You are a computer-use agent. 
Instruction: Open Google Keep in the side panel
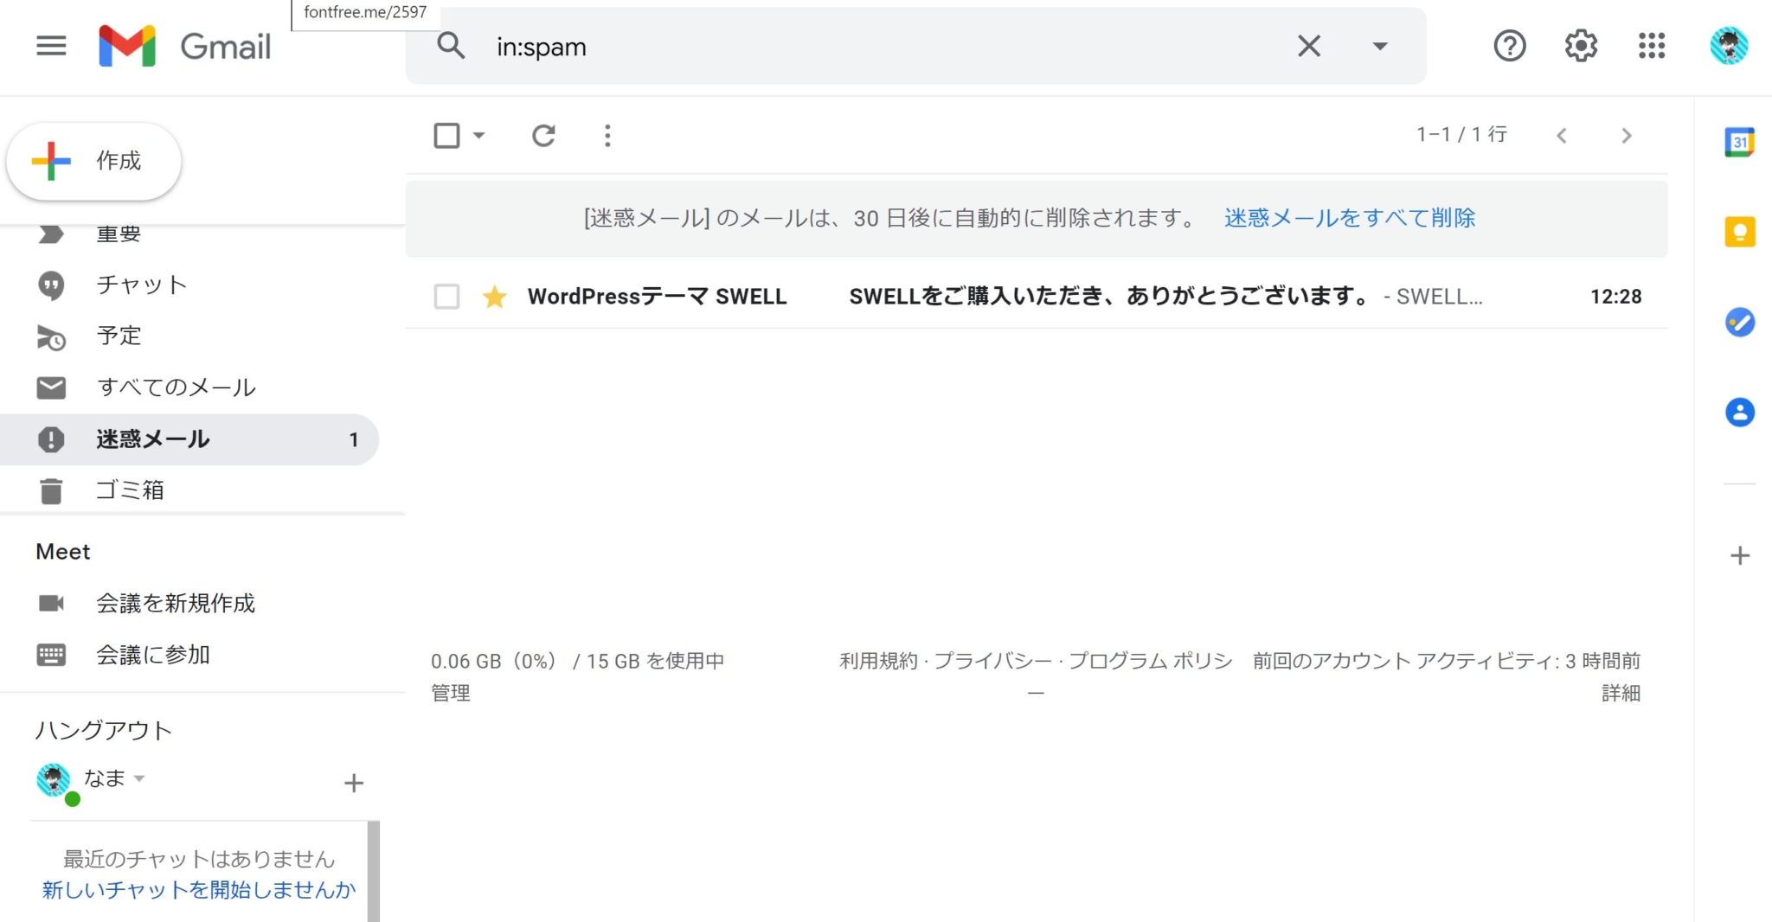click(x=1739, y=233)
